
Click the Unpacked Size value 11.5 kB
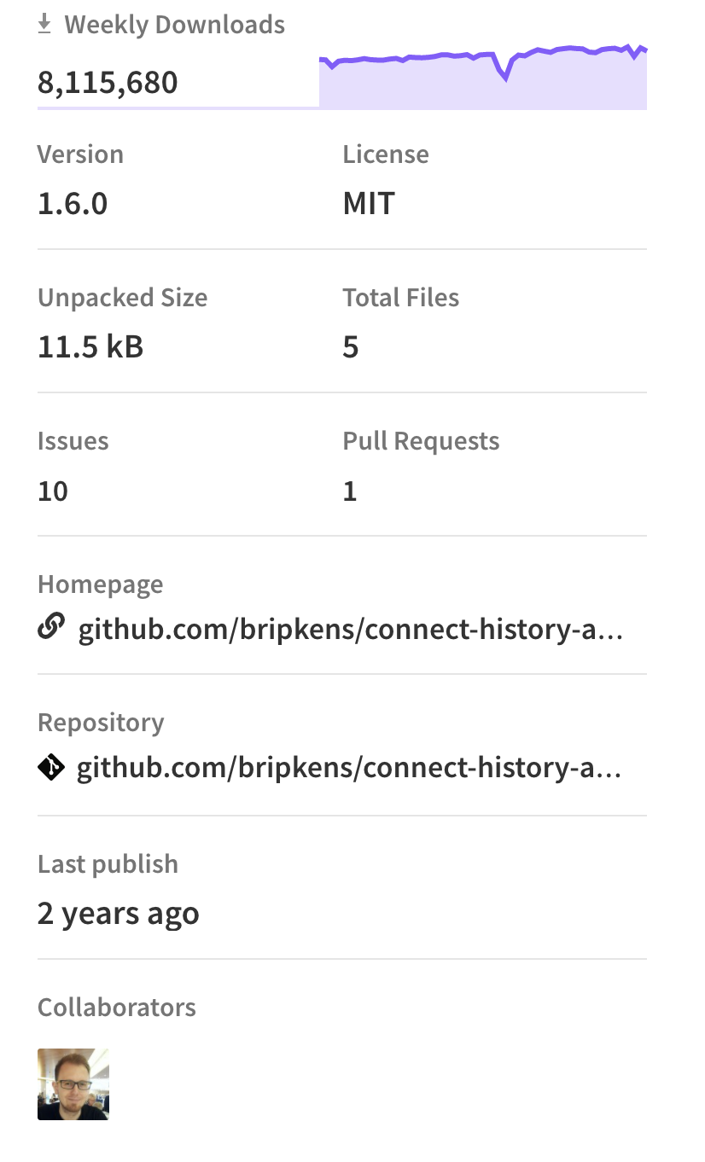point(90,346)
